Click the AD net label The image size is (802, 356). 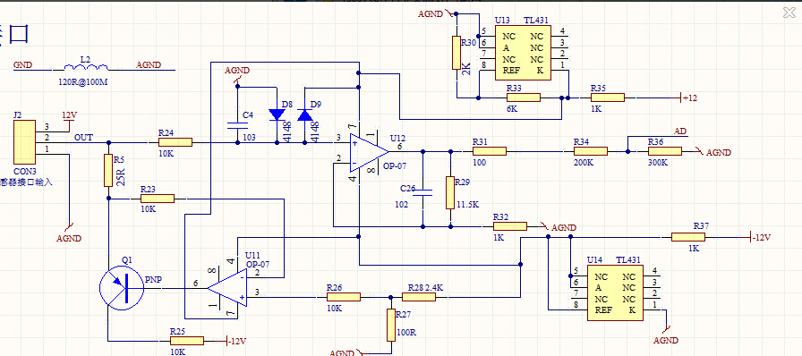click(680, 131)
